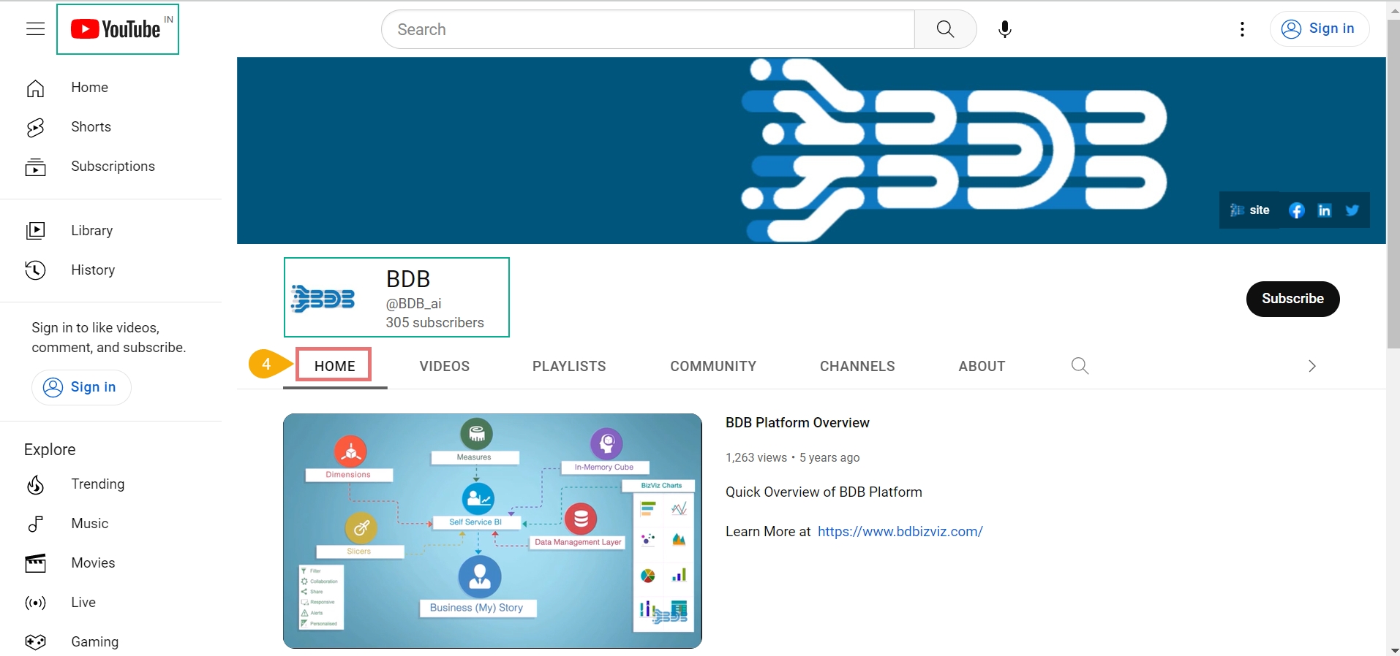Switch to the PLAYLISTS tab
This screenshot has width=1400, height=656.
[x=569, y=366]
